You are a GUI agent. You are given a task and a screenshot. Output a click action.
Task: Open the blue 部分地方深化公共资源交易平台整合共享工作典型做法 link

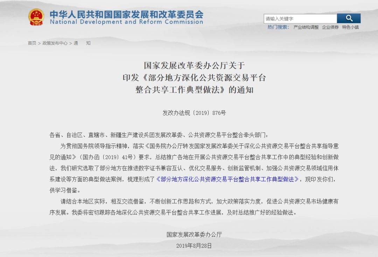point(227,179)
